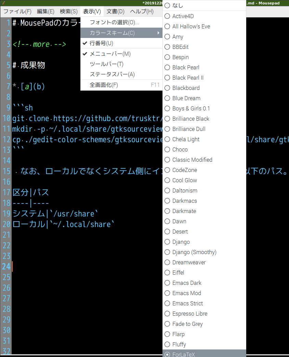
Task: Select the Active4D color scheme
Action: (x=204, y=16)
